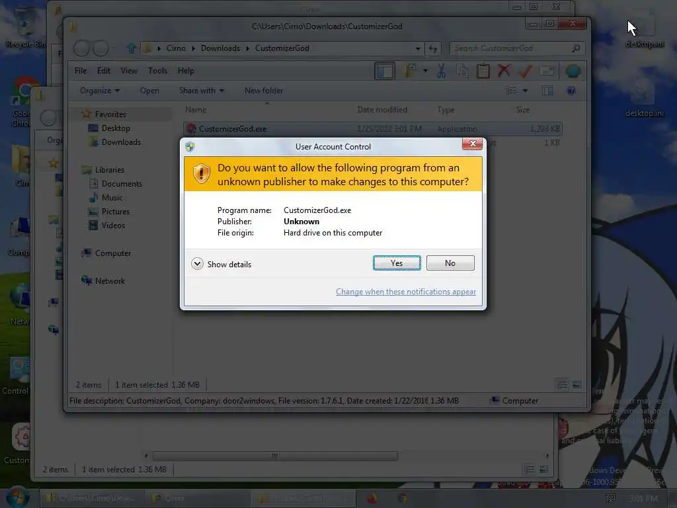Image resolution: width=677 pixels, height=508 pixels.
Task: Click the Paste clipboard icon
Action: [x=483, y=71]
